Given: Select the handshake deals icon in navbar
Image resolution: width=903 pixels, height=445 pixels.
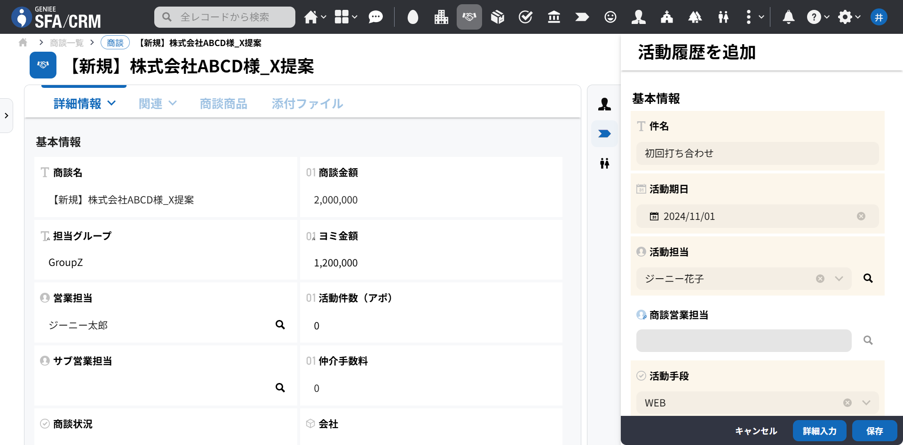Looking at the screenshot, I should click(x=469, y=17).
